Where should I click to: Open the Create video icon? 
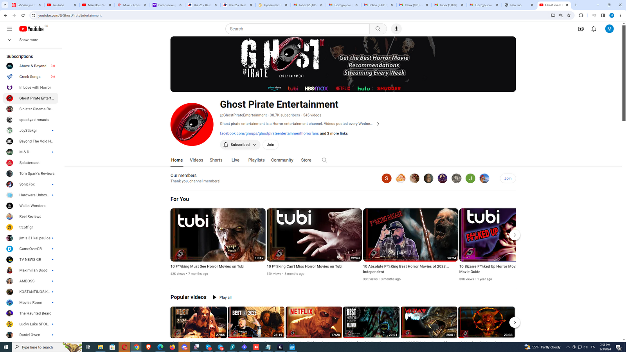(x=581, y=29)
